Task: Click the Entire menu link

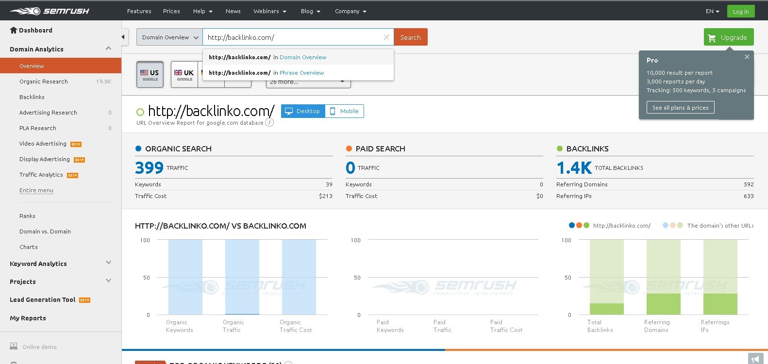Action: pos(36,190)
